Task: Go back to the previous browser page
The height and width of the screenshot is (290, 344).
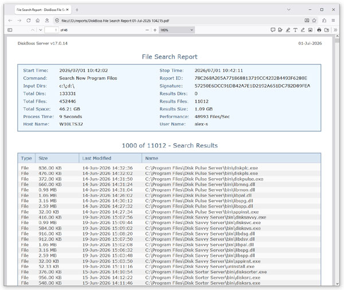Action: coord(10,21)
